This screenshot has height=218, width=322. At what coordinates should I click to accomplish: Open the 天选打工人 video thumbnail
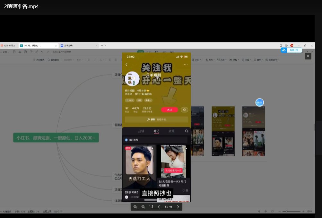[139, 166]
